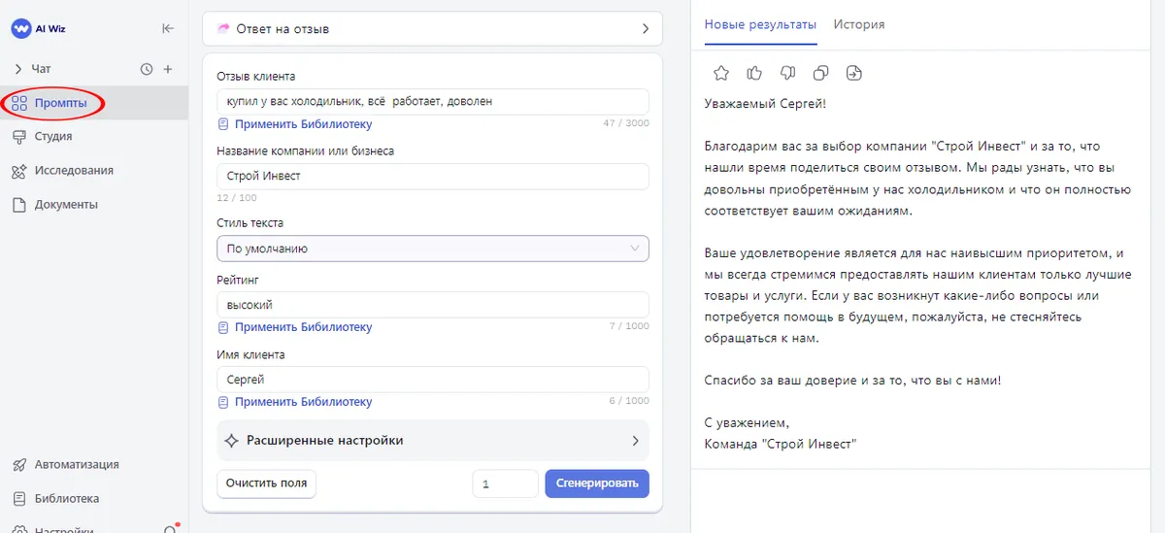
Task: Apply library under the Отзыв клиента field
Action: [303, 124]
